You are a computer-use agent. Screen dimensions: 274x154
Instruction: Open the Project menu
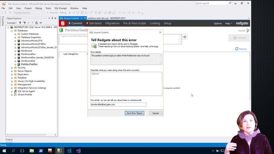tap(28, 8)
